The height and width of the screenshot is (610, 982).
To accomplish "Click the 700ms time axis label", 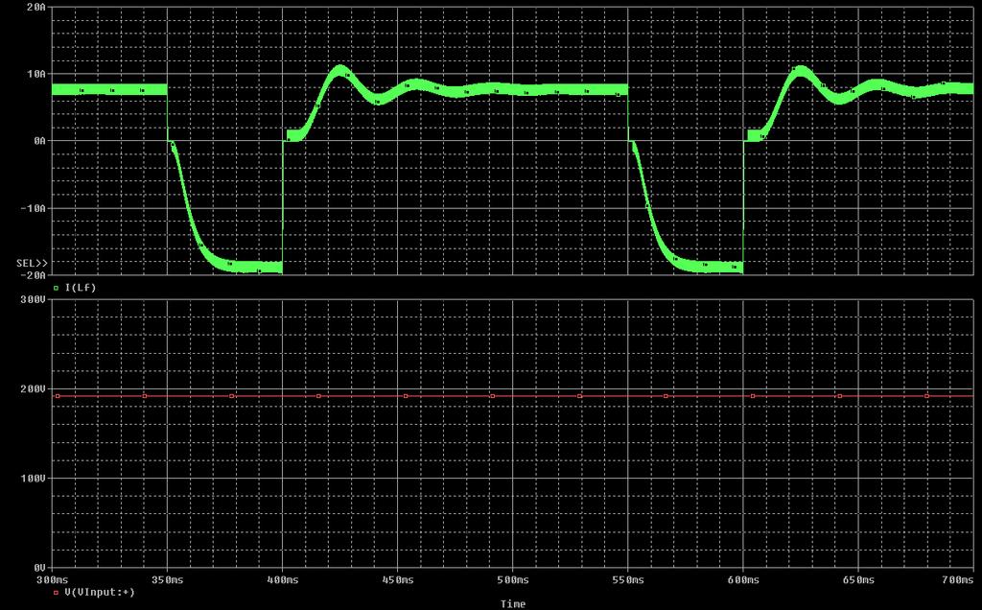I will tap(959, 580).
